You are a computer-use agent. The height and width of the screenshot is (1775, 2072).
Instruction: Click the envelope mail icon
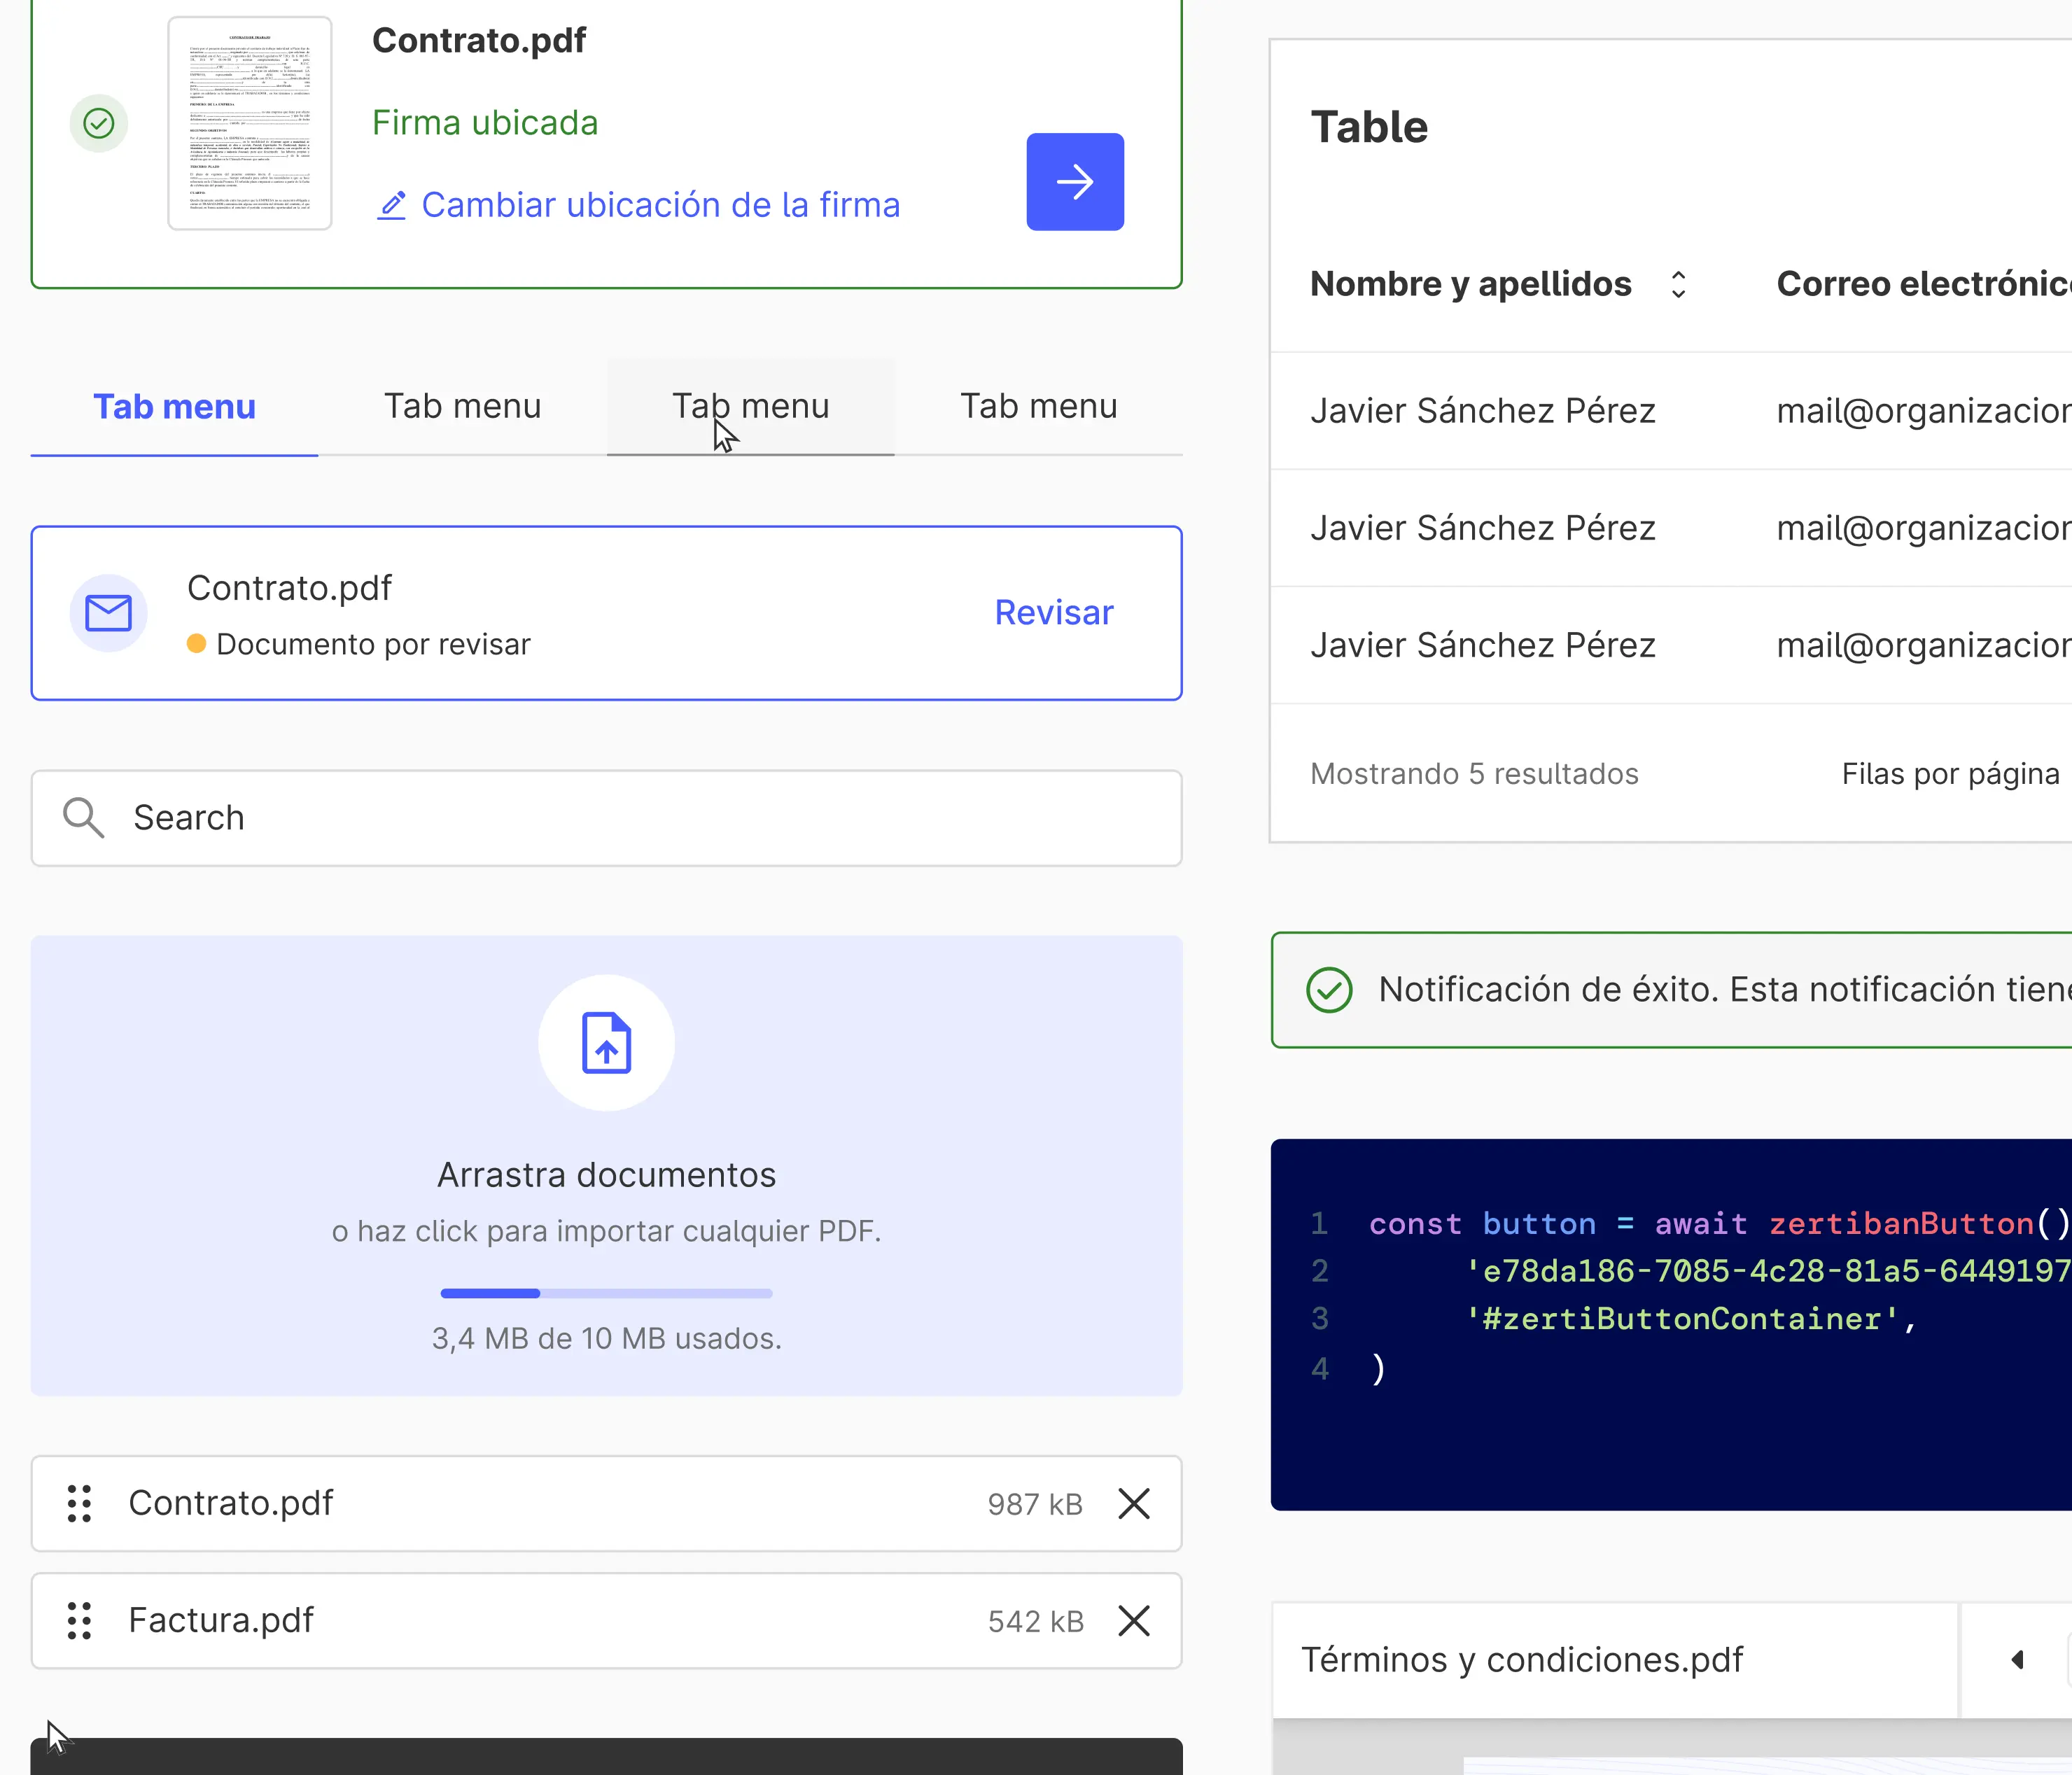point(108,612)
